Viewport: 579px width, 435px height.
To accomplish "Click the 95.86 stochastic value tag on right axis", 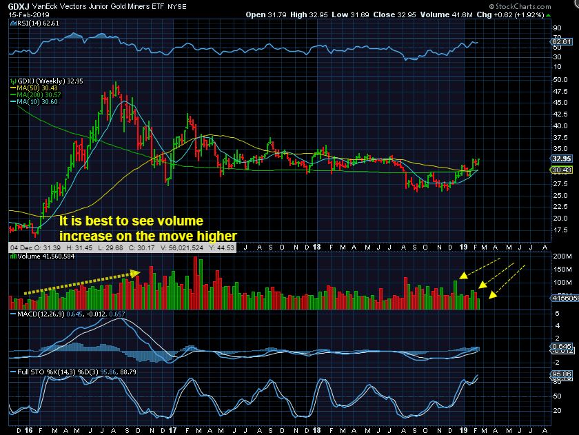I will point(562,374).
